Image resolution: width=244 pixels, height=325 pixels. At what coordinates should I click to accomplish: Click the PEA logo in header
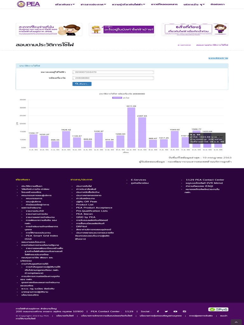[28, 4]
